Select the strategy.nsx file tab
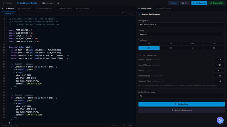The height and width of the screenshot is (127, 227). pyautogui.click(x=9, y=14)
